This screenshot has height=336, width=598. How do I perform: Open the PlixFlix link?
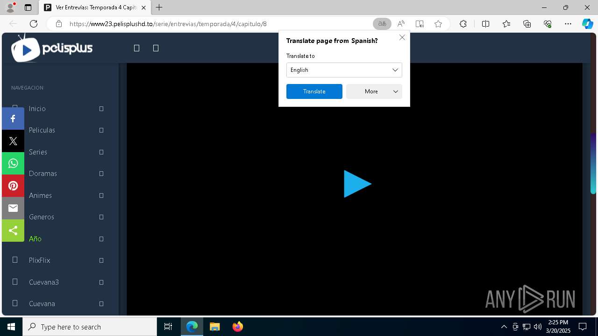pyautogui.click(x=39, y=260)
